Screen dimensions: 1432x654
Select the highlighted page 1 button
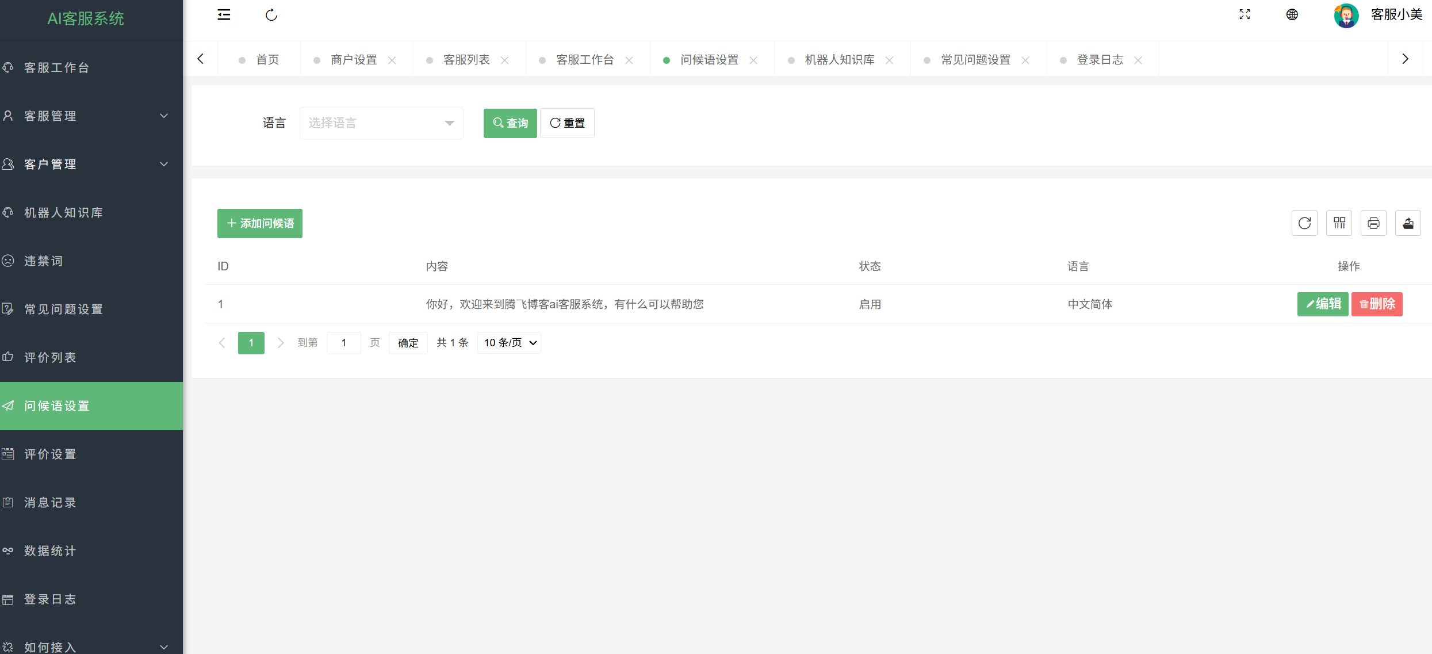click(251, 342)
